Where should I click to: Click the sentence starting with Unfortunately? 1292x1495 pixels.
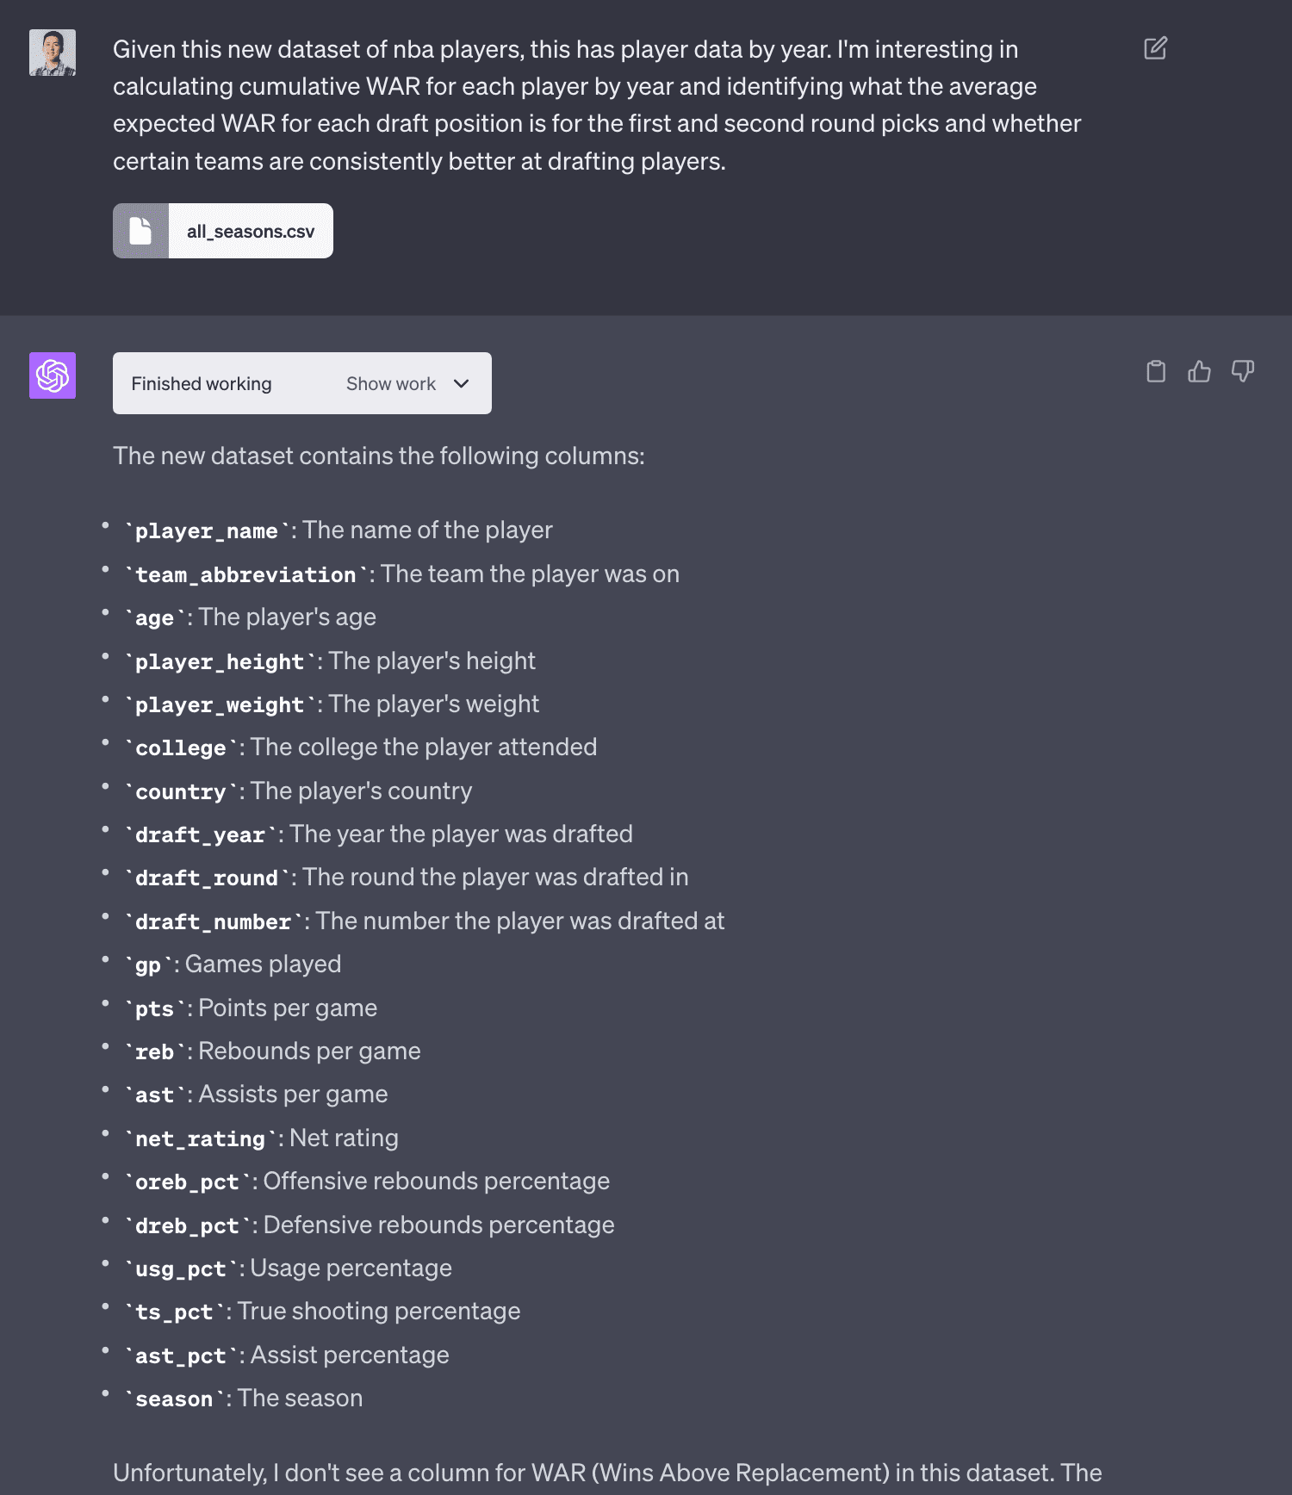pyautogui.click(x=607, y=1473)
